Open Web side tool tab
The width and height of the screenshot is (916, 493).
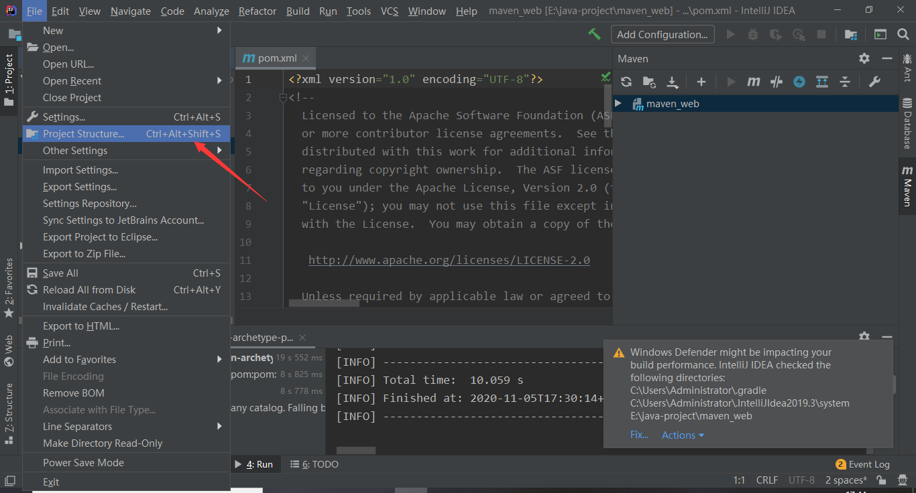click(x=9, y=351)
